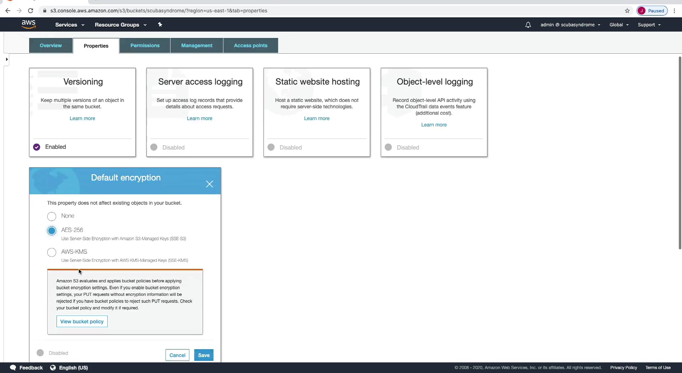Open the Terms of Use link

tap(658, 368)
